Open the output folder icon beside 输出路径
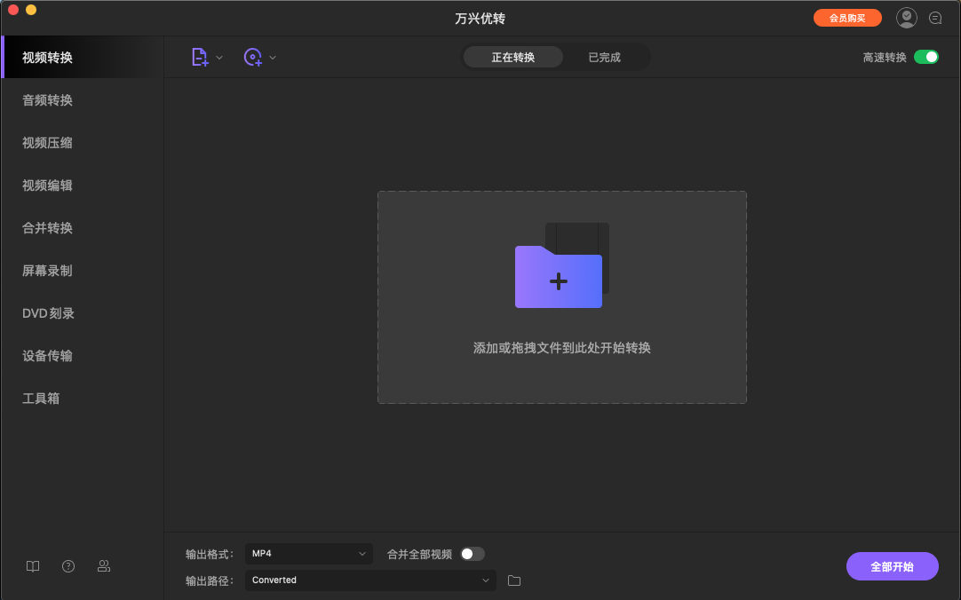961x600 pixels. [513, 580]
